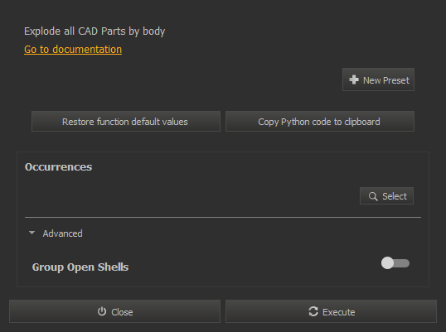
Task: Open the documentation link
Action: 73,50
